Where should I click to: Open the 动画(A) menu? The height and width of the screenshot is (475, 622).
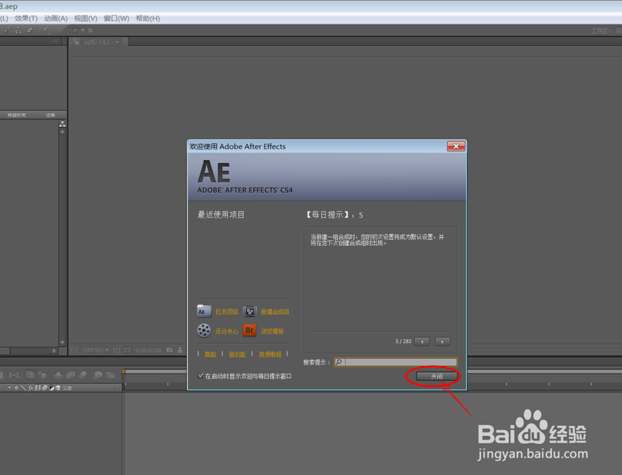coord(55,18)
